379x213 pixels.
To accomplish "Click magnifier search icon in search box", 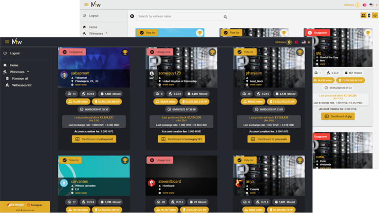I will pos(226,17).
